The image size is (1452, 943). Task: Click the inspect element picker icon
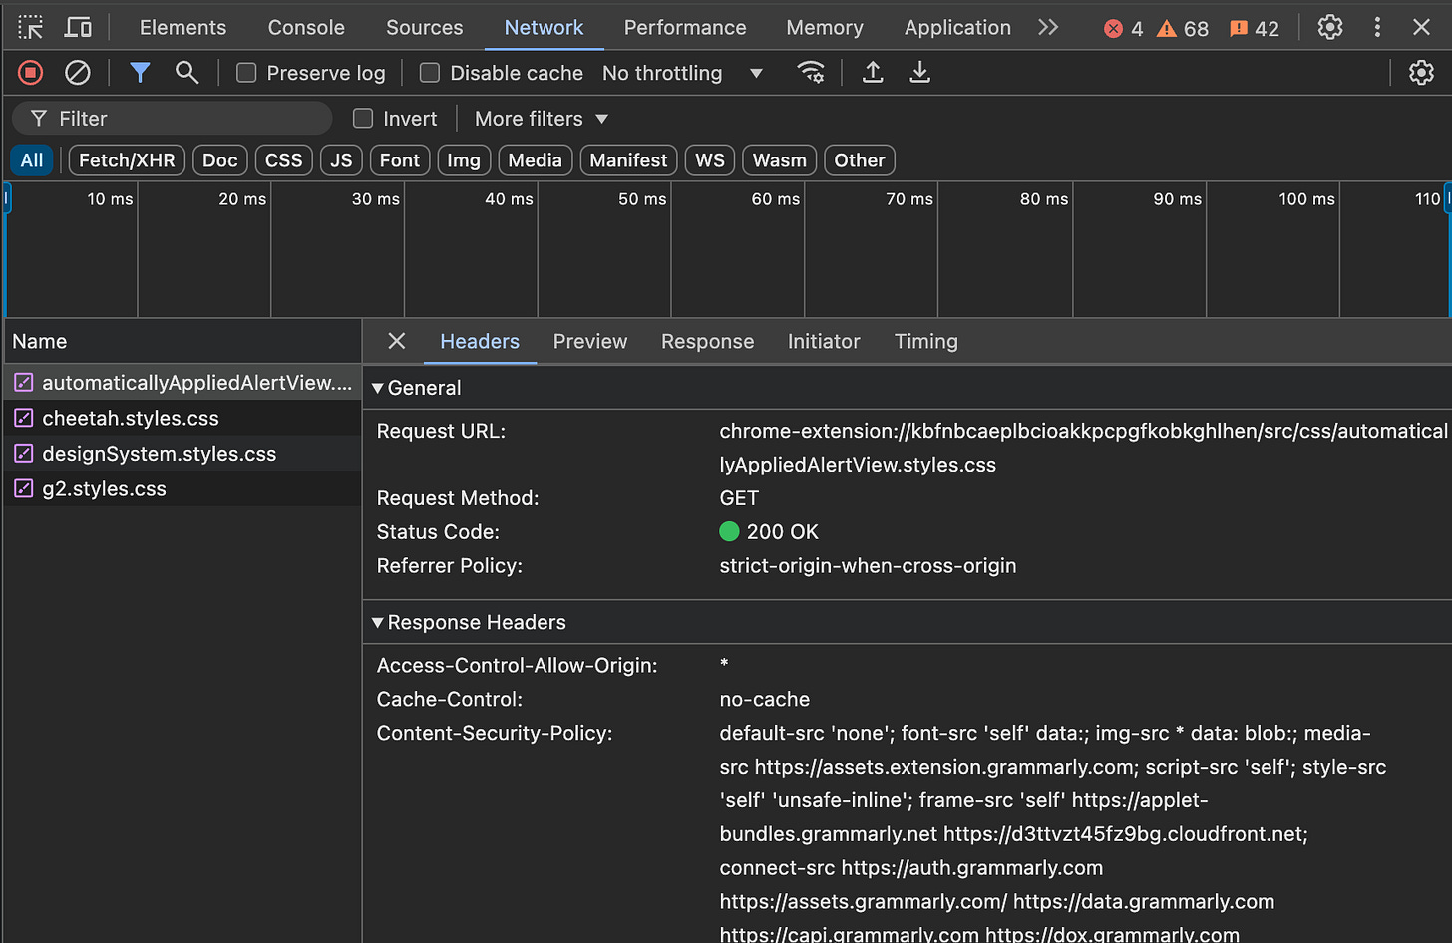pyautogui.click(x=31, y=27)
